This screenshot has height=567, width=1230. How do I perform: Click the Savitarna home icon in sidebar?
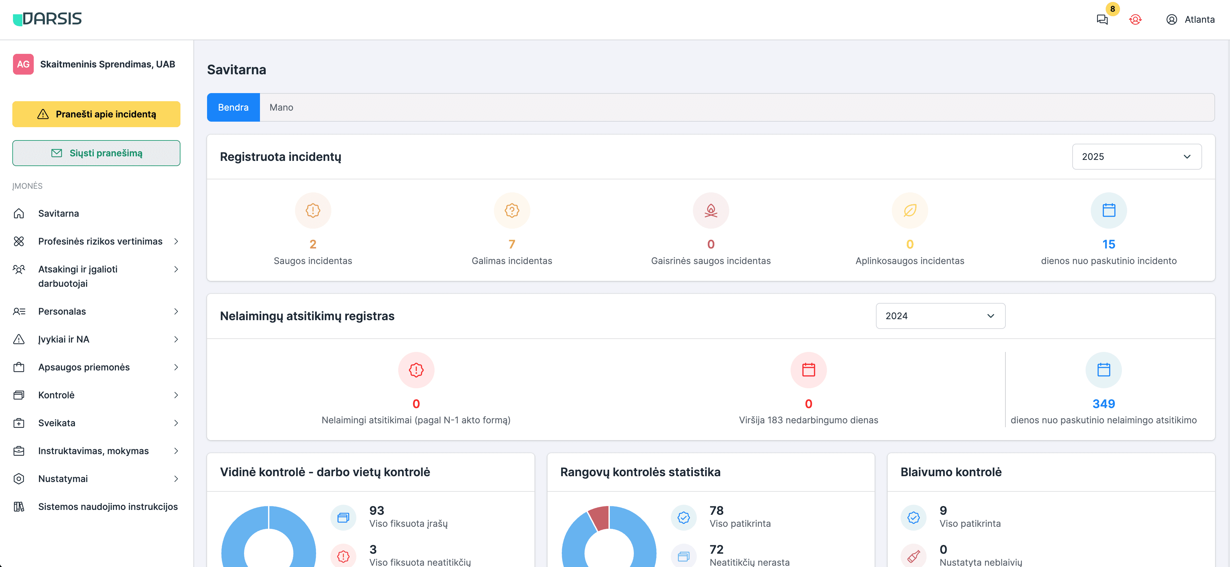click(x=19, y=213)
